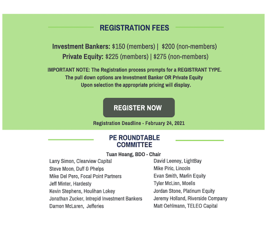
Task: Click the PE ROUNDTABLE COMMITTEE heading
Action: coord(134,141)
